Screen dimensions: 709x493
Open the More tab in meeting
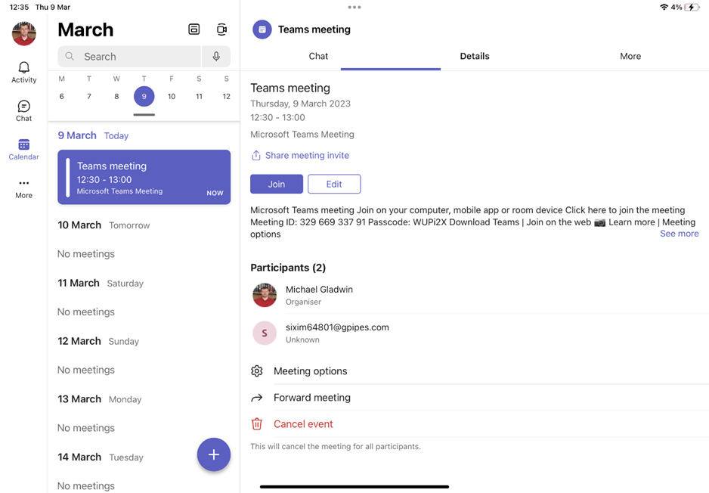pyautogui.click(x=630, y=56)
